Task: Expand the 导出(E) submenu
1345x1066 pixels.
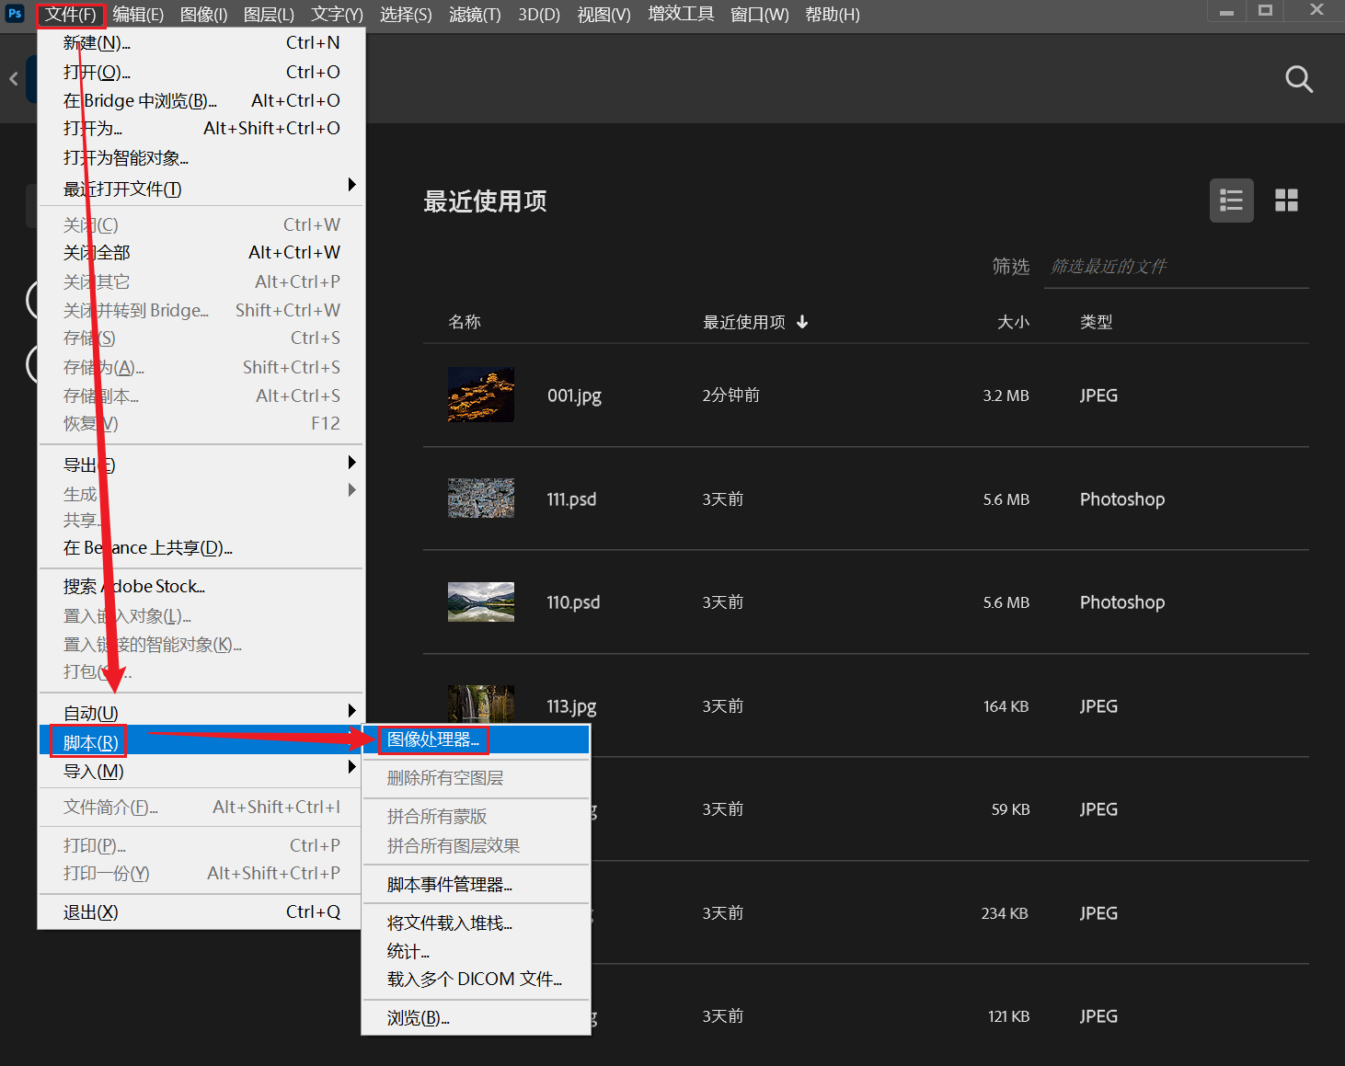Action: pyautogui.click(x=87, y=464)
